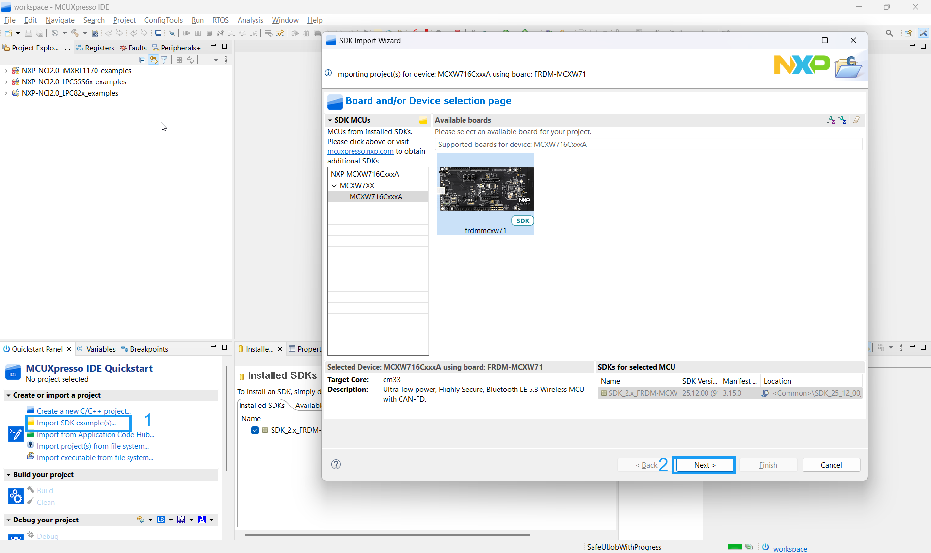Open the dropdown arrow next to New icon
931x553 pixels.
[x=18, y=33]
